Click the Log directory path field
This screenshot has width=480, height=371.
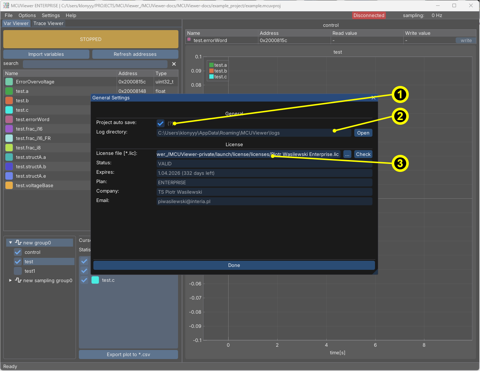click(254, 133)
